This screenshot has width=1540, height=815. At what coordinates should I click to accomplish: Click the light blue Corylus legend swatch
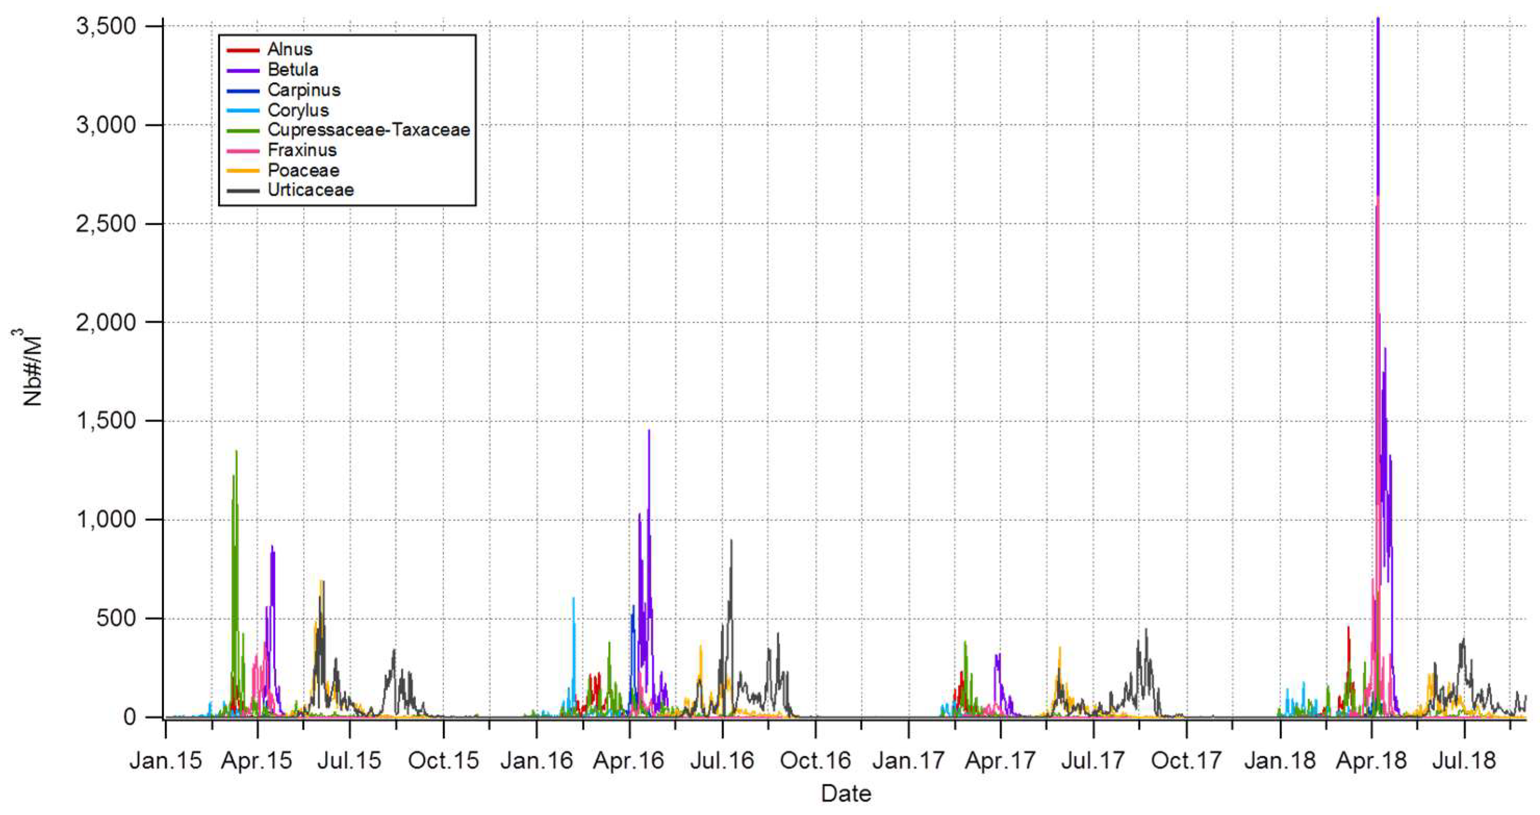click(x=243, y=111)
